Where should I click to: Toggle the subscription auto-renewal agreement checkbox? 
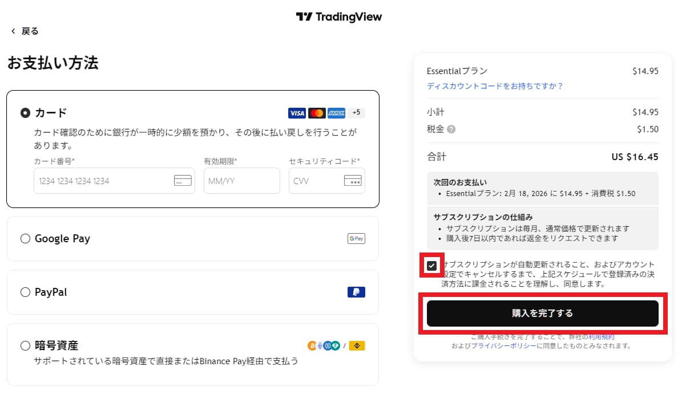431,266
